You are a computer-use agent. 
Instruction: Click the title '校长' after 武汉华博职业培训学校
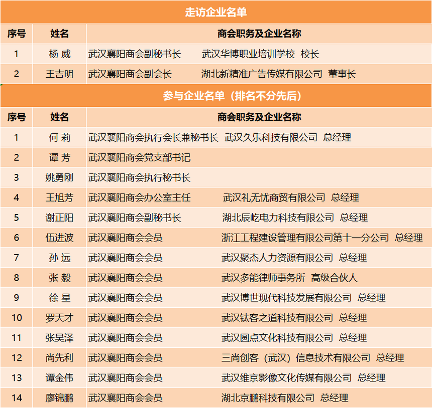click(x=310, y=54)
